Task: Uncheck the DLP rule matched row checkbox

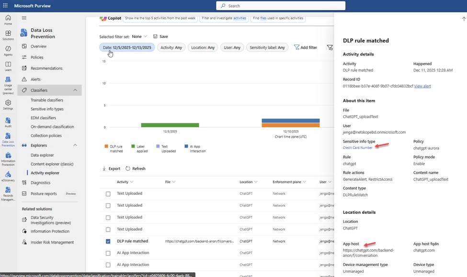Action: [108, 241]
